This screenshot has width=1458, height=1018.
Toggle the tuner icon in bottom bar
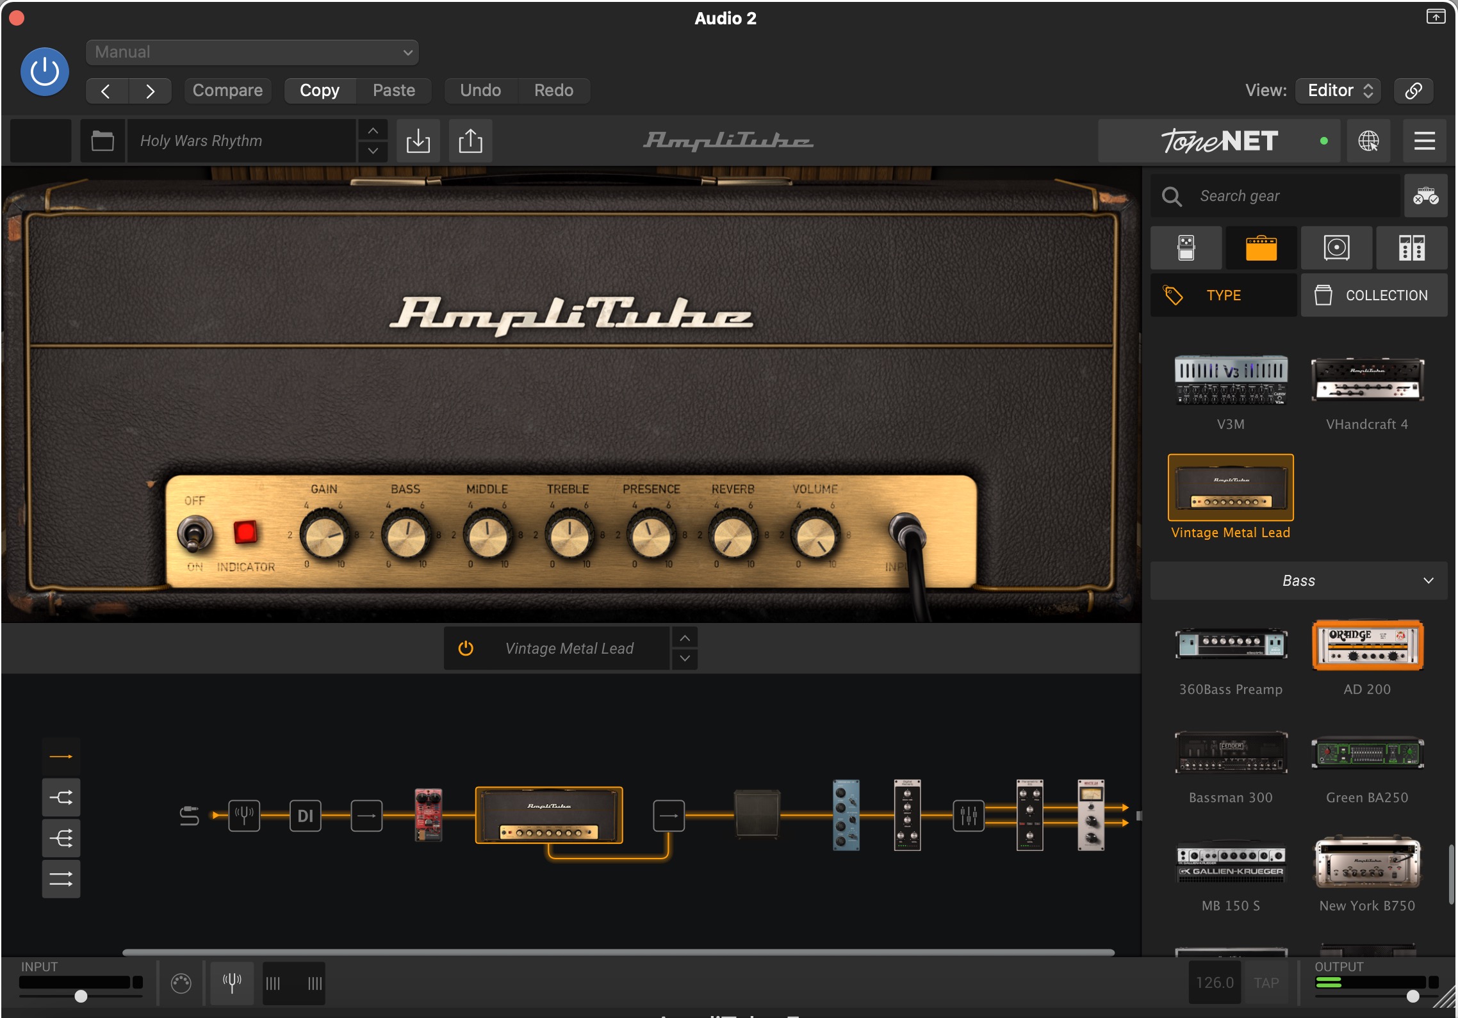(x=232, y=983)
